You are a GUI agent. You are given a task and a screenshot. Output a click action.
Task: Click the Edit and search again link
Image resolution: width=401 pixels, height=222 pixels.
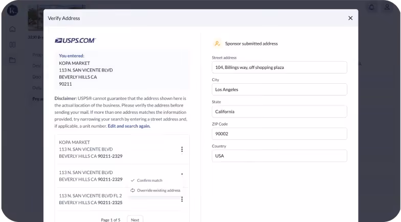click(x=129, y=126)
